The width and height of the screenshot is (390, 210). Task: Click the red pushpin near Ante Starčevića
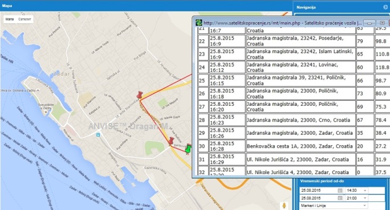click(140, 95)
